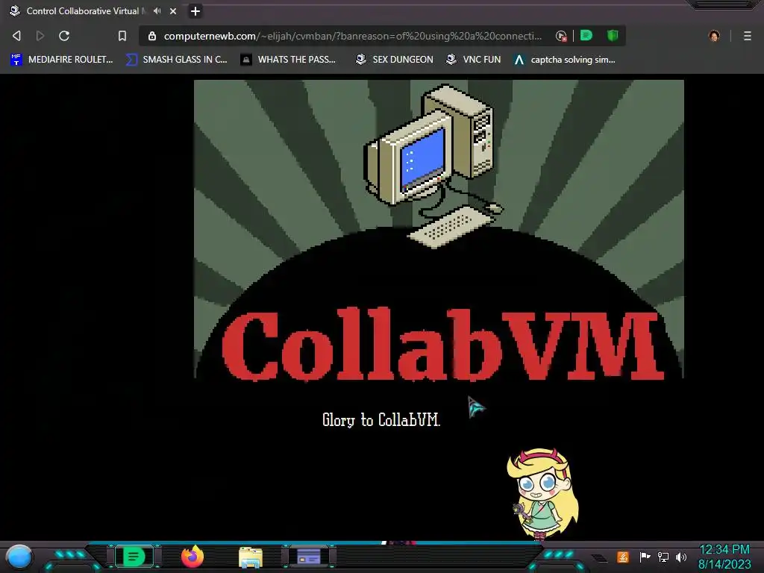Image resolution: width=764 pixels, height=573 pixels.
Task: Open the MEDIAFIRE ROULET... bookmark
Action: pos(61,60)
